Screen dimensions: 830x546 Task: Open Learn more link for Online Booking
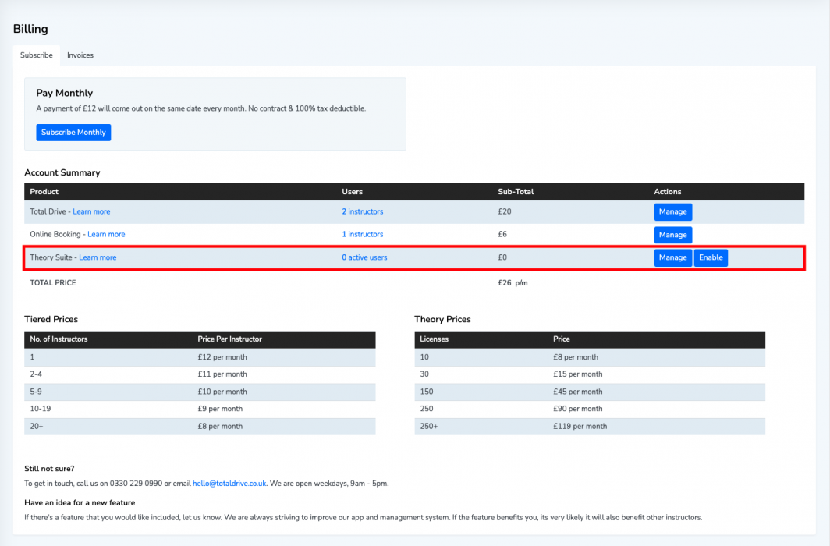[x=106, y=234]
